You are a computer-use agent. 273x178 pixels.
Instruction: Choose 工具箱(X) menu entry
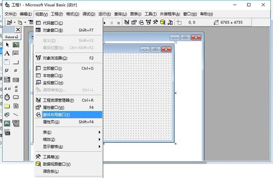point(69,157)
